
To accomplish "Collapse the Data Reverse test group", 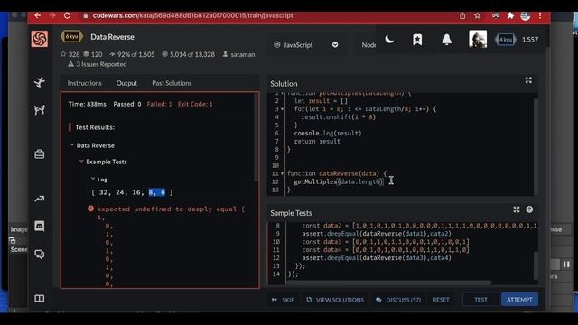I will tap(72, 145).
